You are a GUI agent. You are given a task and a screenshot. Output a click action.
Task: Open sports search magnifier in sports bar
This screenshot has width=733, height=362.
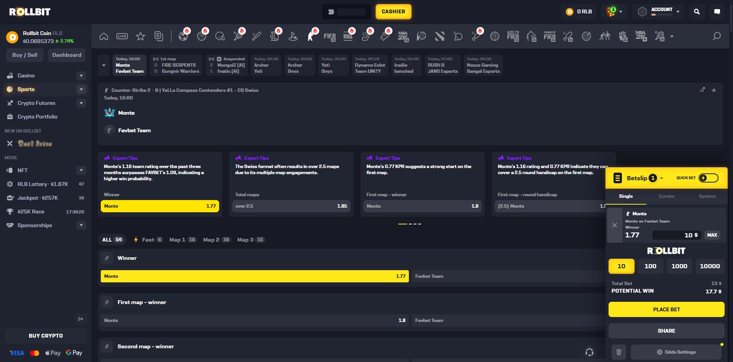click(717, 36)
